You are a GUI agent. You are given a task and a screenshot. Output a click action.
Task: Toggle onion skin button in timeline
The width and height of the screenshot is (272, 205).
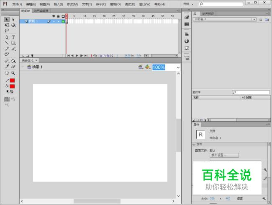click(101, 56)
